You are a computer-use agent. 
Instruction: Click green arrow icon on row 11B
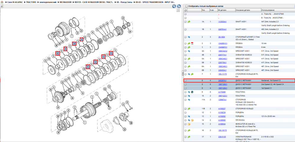tap(189, 109)
